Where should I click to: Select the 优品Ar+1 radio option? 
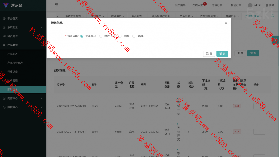pos(82,36)
